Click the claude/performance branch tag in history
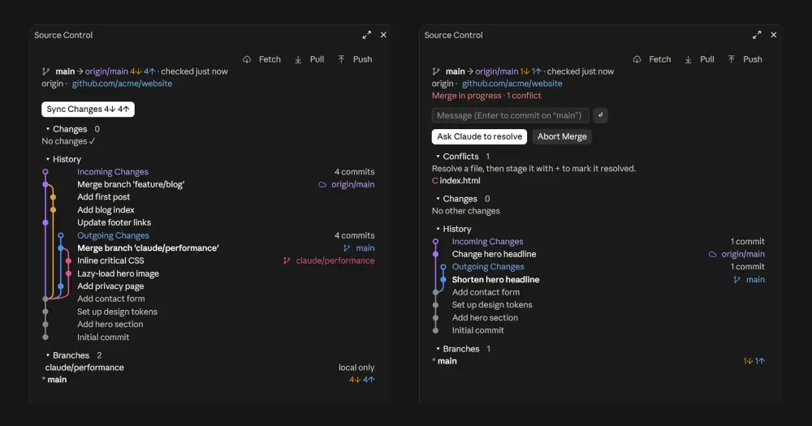 click(329, 260)
